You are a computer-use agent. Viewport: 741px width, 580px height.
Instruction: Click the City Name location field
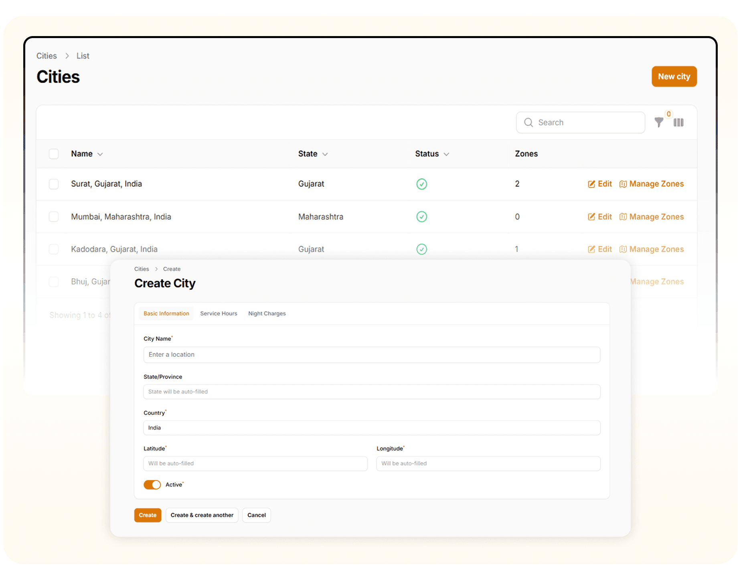point(372,355)
